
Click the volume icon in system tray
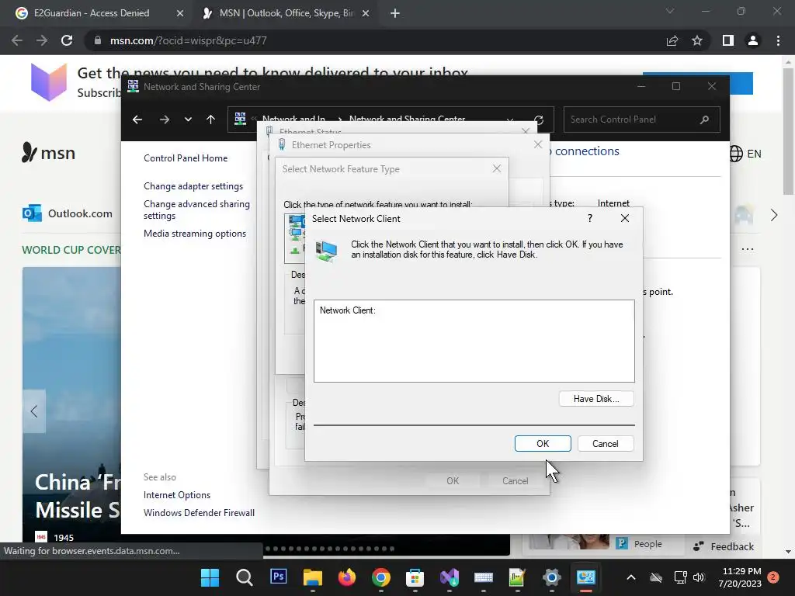699,577
